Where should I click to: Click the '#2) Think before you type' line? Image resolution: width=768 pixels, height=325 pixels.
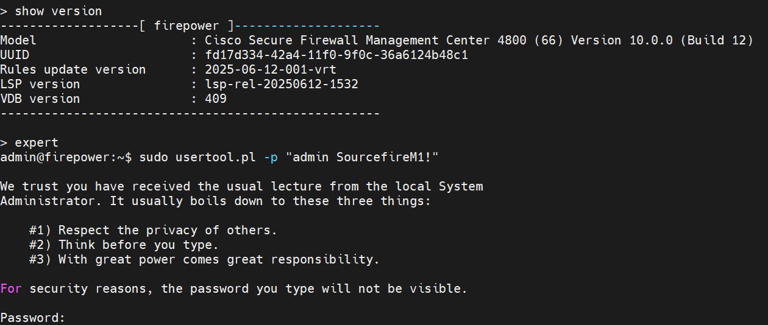pyautogui.click(x=124, y=245)
